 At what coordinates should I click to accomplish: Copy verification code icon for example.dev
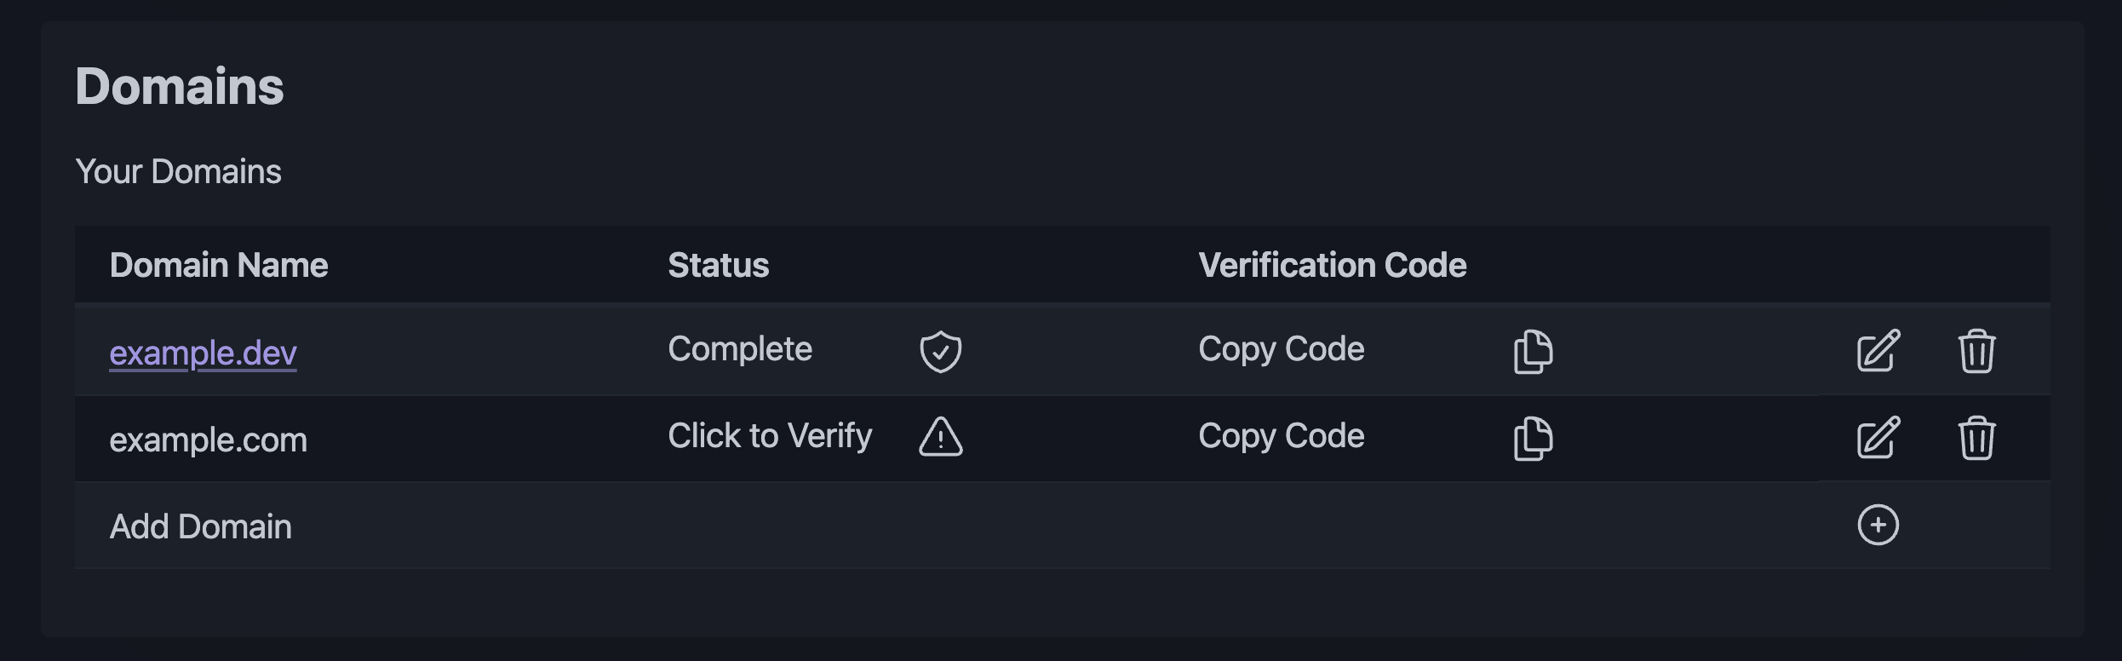coord(1533,351)
